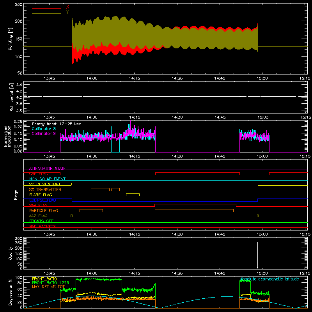Screen dimensions: 312x312
Task: Click the 'SAA_FLAG' label
Action: 38,205
